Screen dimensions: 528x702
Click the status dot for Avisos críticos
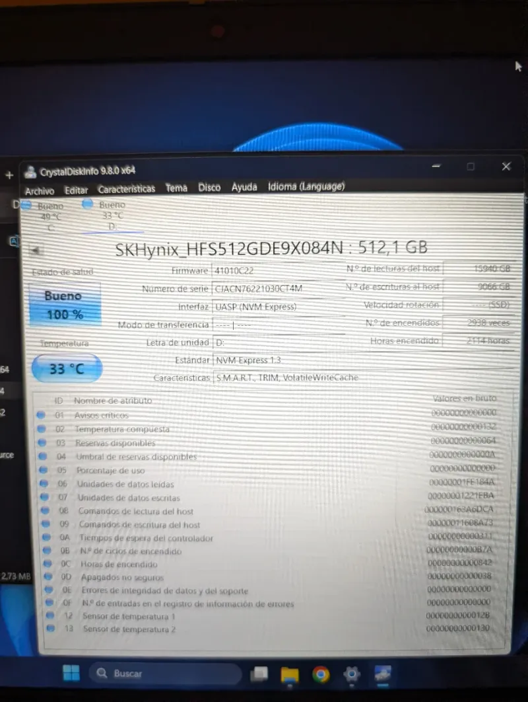point(41,415)
